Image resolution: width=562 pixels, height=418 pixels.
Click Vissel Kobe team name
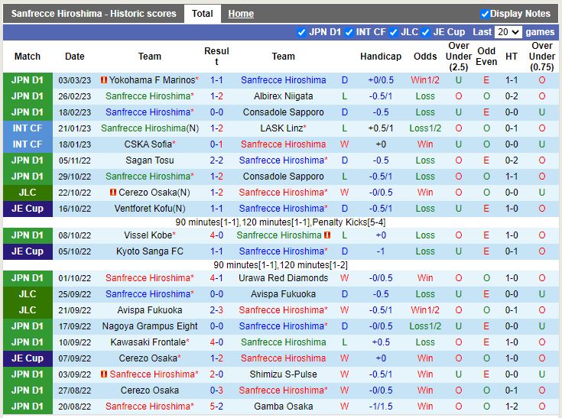150,235
